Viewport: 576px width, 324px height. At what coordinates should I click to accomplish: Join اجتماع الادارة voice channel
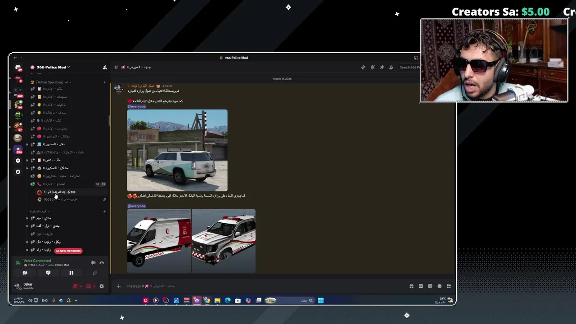[67, 184]
